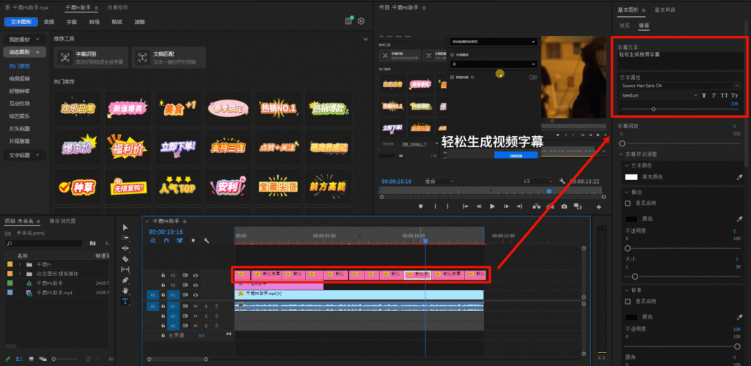Screen dimensions: 751x366
Task: Enable the 描边 是否启用 checkbox
Action: click(628, 203)
